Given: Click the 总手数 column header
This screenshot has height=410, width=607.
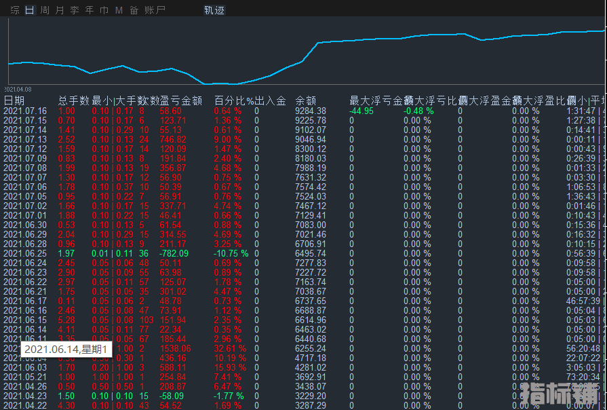Looking at the screenshot, I should pos(73,100).
